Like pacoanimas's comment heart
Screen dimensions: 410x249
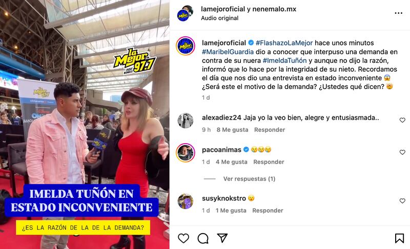pyautogui.click(x=402, y=152)
